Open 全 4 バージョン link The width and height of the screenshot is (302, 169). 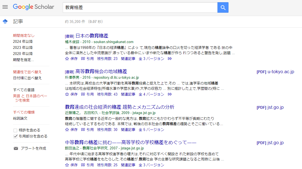(x=151, y=94)
